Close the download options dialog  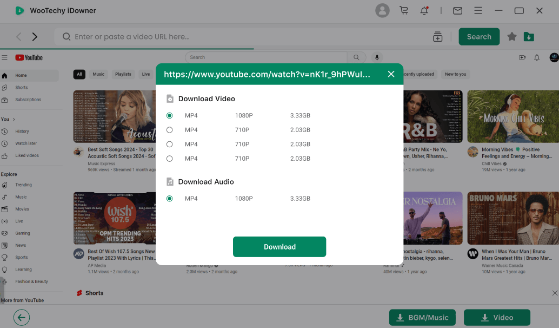click(x=391, y=74)
